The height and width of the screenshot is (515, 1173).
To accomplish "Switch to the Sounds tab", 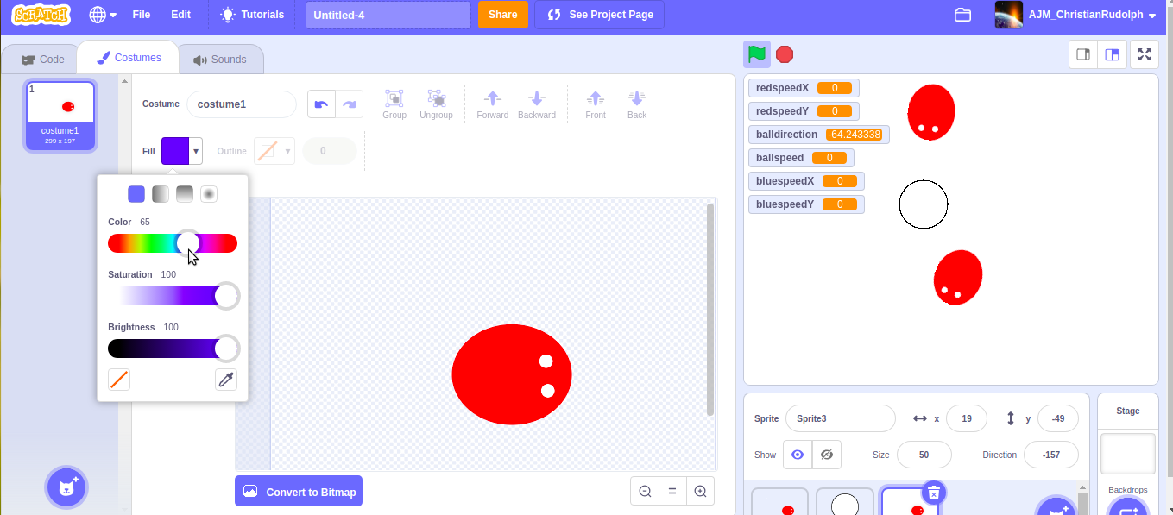I will tap(221, 59).
